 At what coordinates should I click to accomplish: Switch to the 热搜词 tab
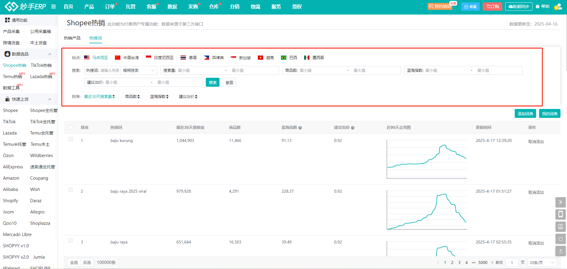[96, 38]
